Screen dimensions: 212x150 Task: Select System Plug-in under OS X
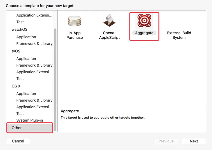point(30,120)
